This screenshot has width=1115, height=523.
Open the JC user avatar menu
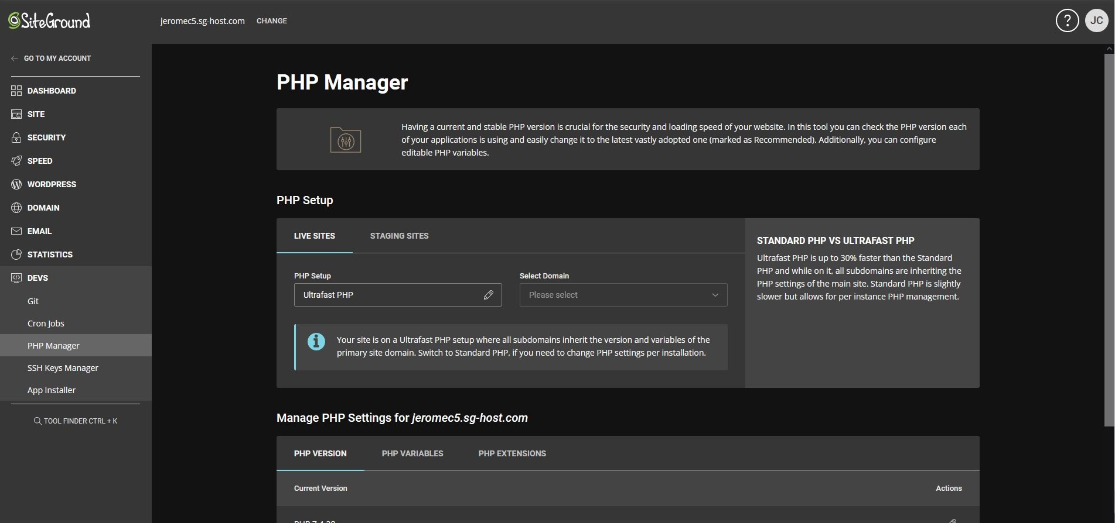(x=1096, y=21)
